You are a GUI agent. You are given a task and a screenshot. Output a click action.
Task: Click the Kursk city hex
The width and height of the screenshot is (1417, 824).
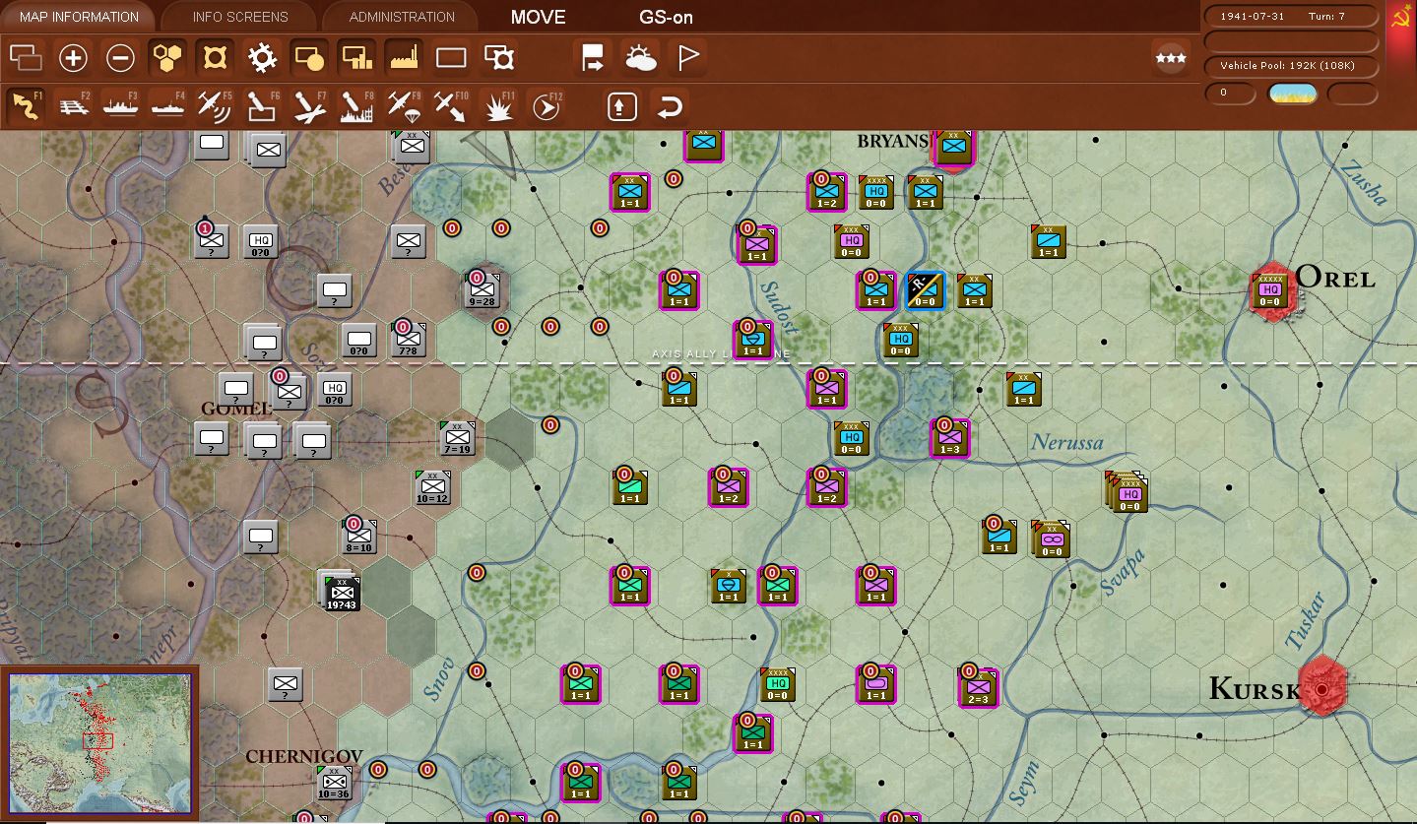tap(1321, 688)
